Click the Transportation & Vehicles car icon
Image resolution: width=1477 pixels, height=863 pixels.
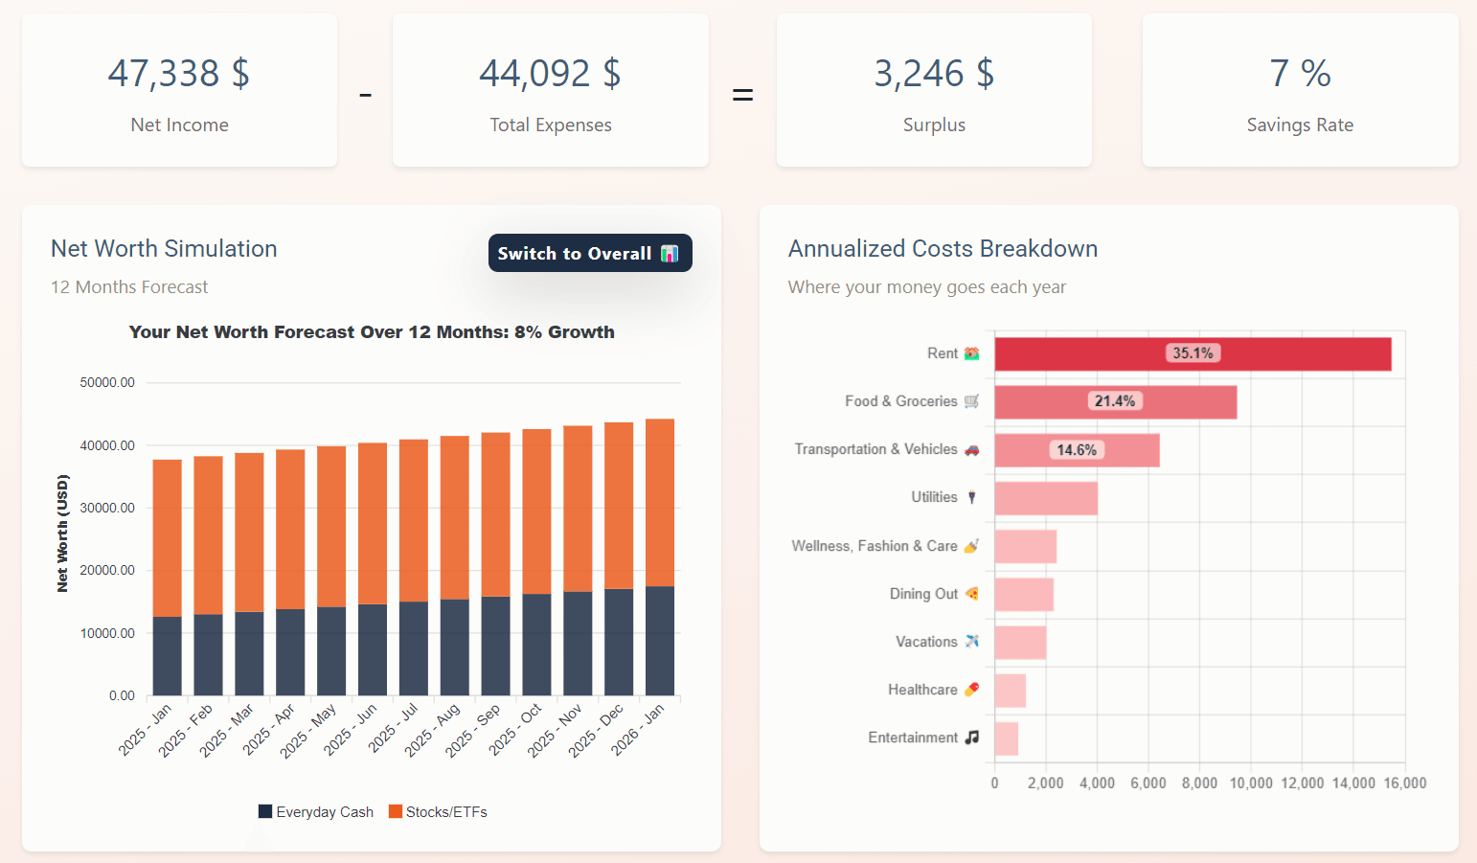[970, 449]
